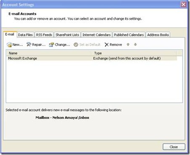Click the Remove X icon
This screenshot has height=155, width=190.
pos(107,45)
